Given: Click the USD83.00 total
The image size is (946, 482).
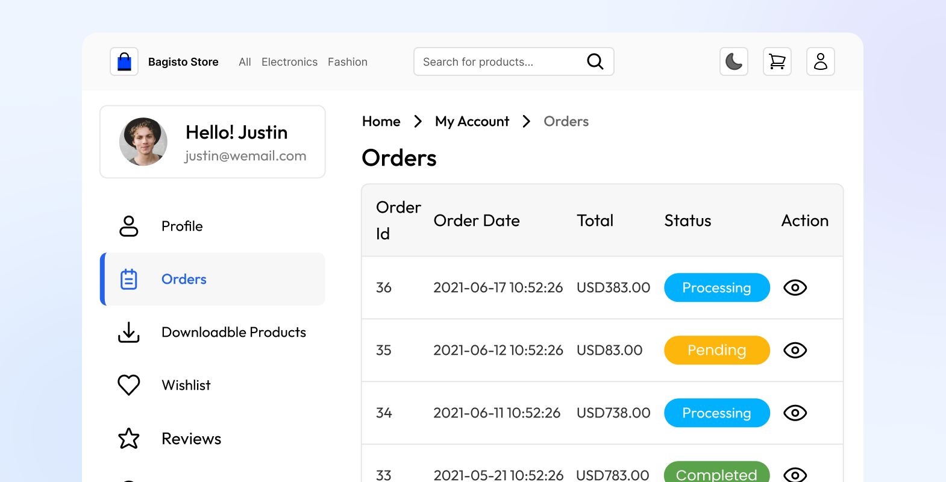Looking at the screenshot, I should coord(609,350).
